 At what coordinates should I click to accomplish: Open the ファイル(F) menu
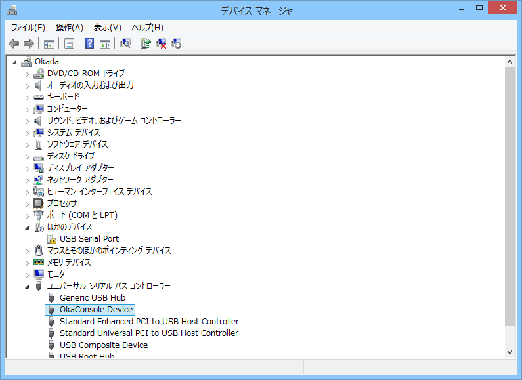pos(28,28)
